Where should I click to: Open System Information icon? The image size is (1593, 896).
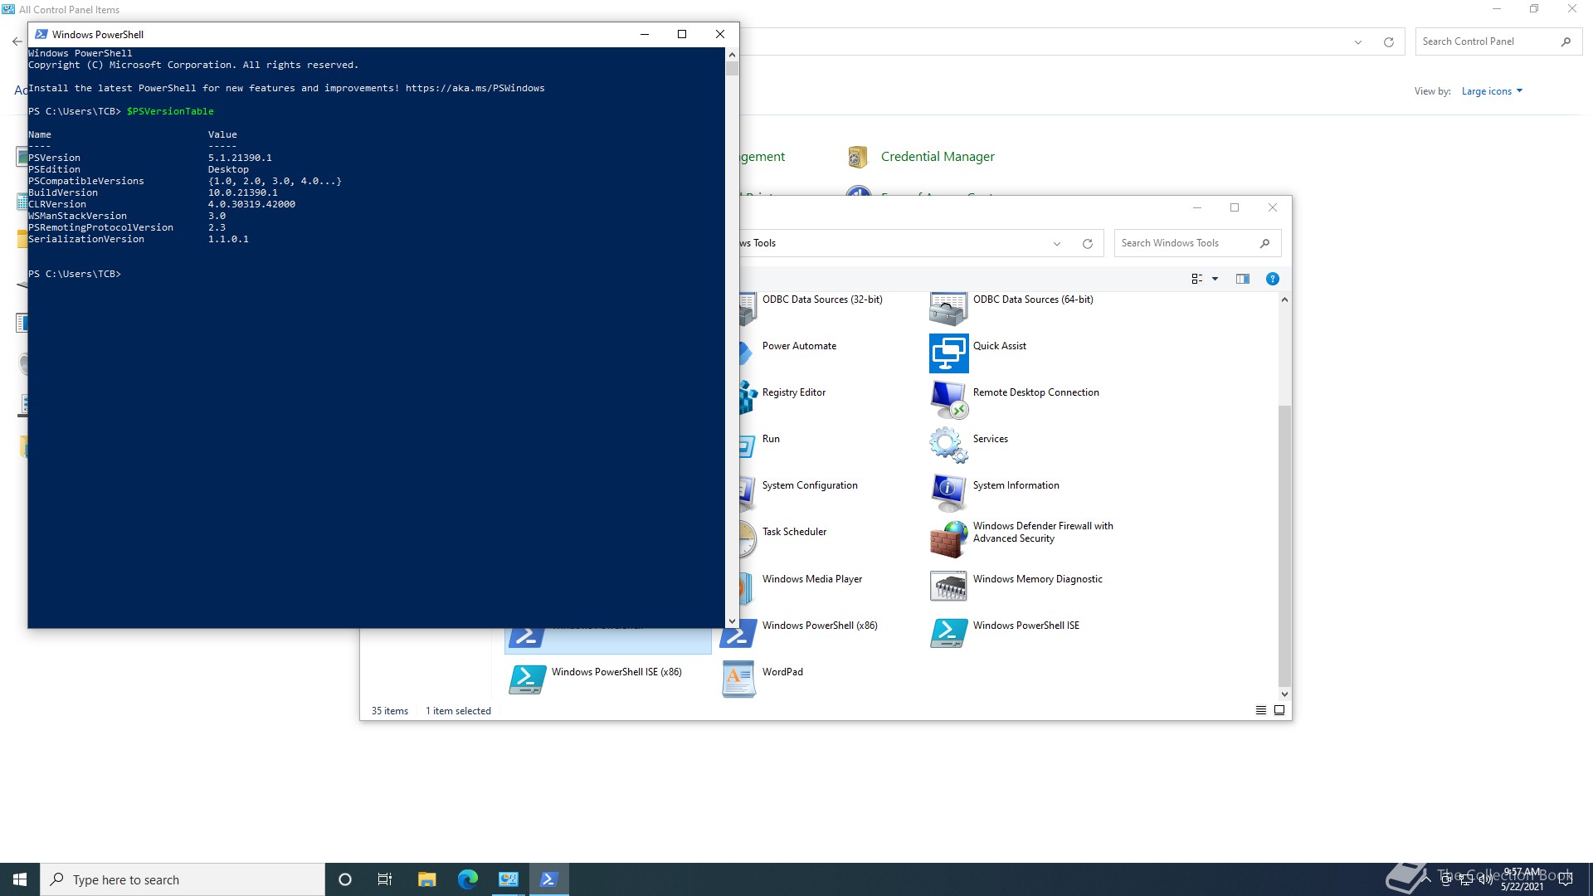coord(948,493)
